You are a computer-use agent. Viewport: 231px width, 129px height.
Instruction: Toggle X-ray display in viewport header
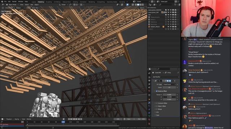(x=133, y=5)
